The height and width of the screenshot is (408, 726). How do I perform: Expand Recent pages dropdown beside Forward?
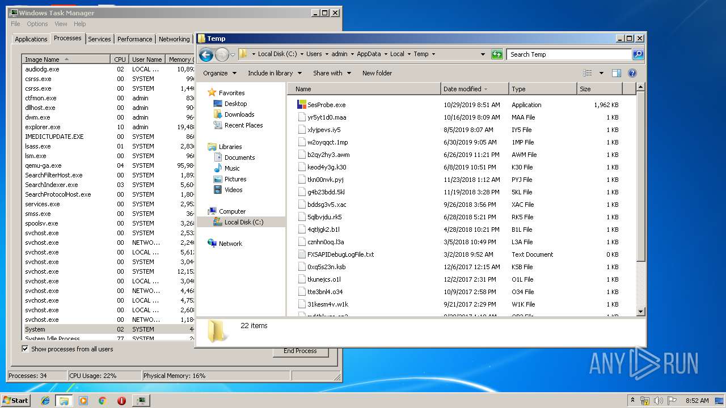tap(233, 55)
